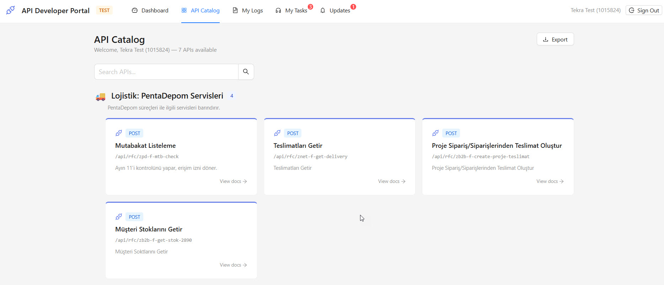
Task: Open View docs for Mutabakat Listeleme
Action: pos(233,181)
